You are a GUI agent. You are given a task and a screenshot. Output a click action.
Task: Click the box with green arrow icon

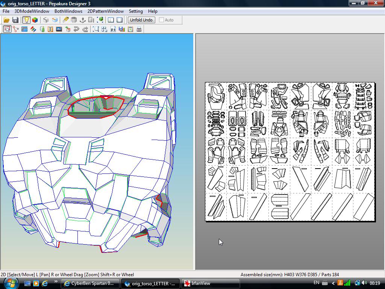click(68, 29)
